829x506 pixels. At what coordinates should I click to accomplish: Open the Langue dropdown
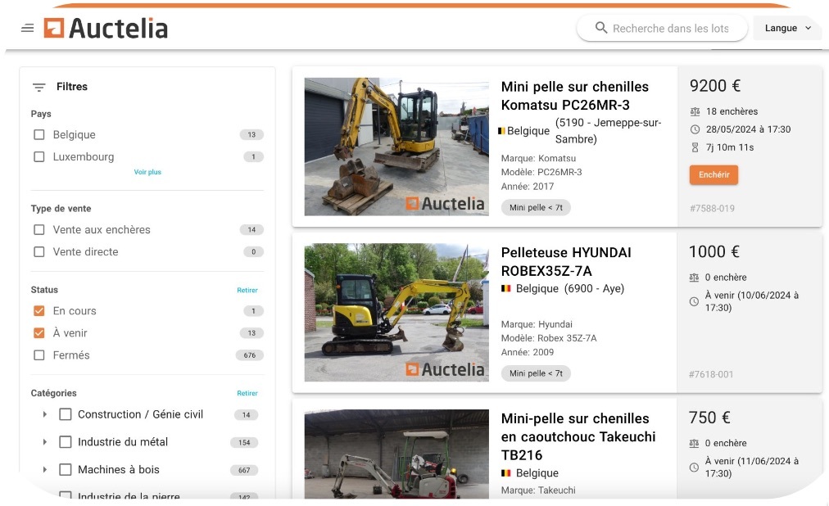[787, 28]
